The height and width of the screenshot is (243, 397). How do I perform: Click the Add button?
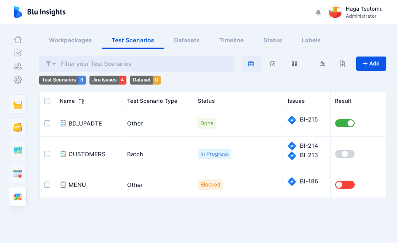click(371, 64)
